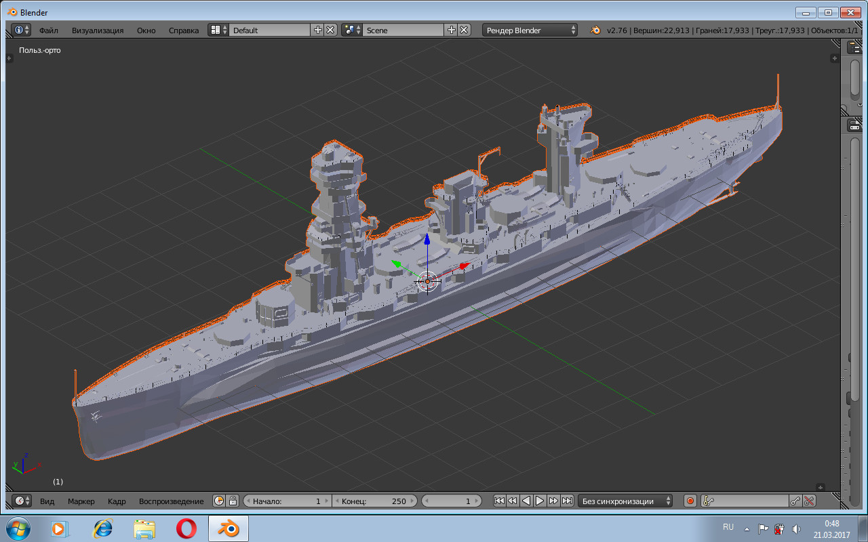Toggle the preview range lock
Image resolution: width=868 pixels, height=542 pixels.
point(233,501)
